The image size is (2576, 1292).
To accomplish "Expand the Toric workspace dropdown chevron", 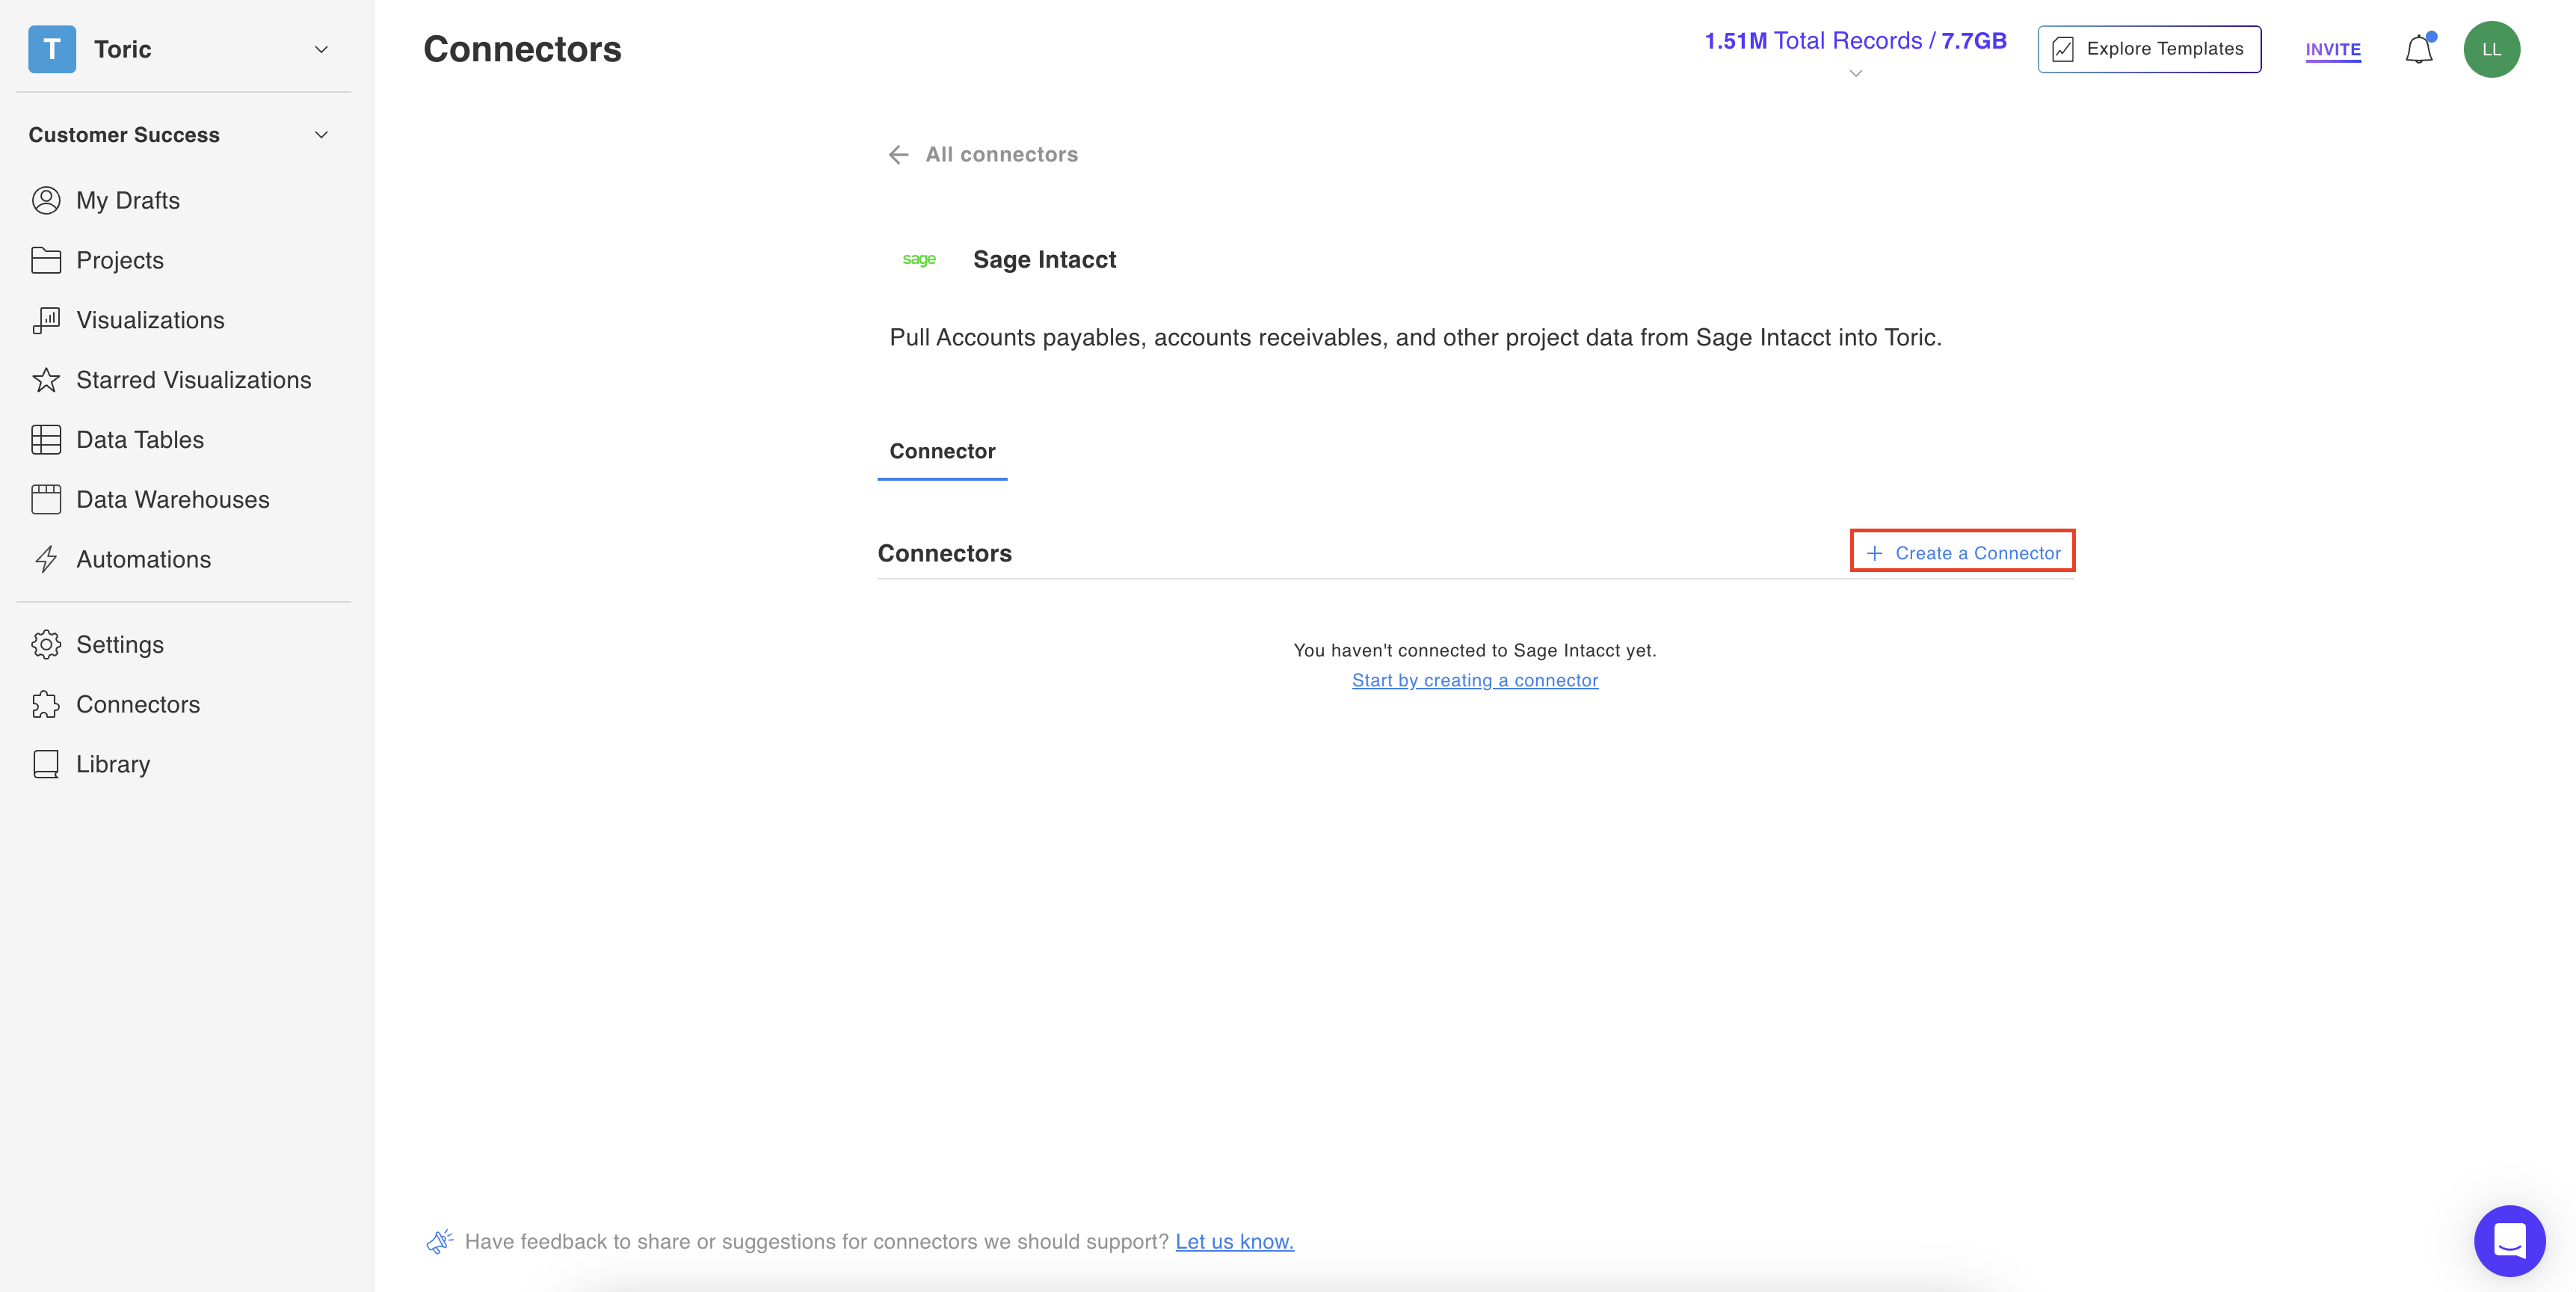I will click(321, 49).
